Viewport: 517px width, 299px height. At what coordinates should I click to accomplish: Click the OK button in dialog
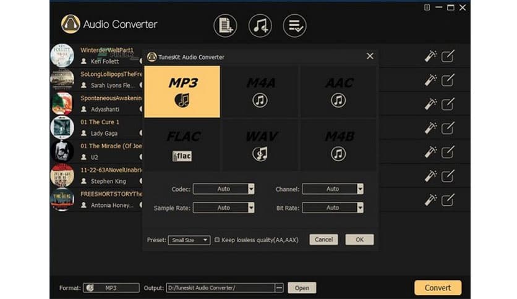point(359,240)
